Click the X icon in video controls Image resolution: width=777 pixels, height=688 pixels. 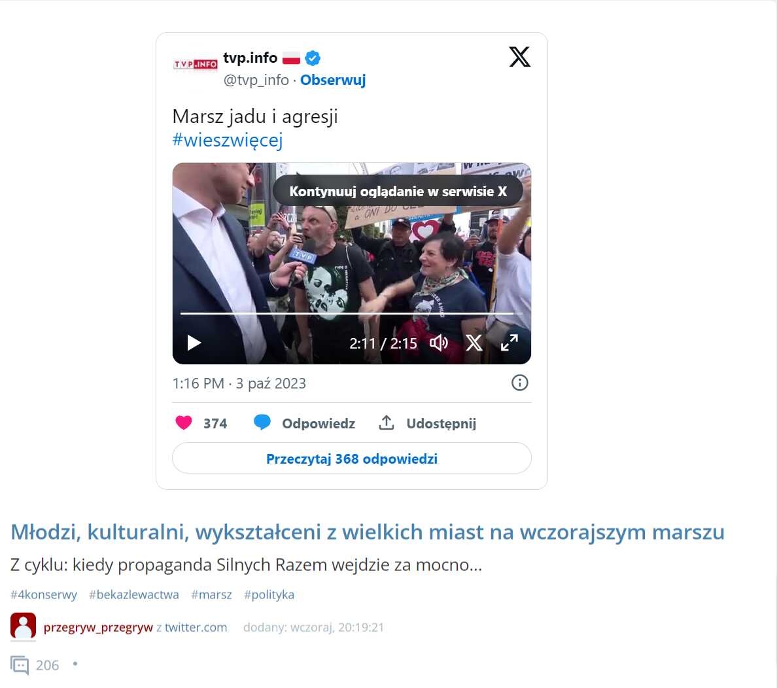tap(474, 343)
